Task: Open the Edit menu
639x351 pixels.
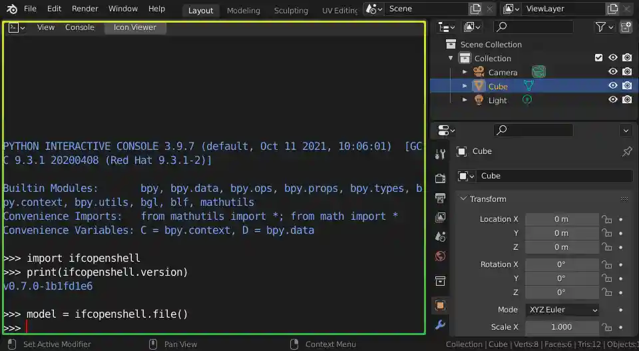Action: point(54,9)
